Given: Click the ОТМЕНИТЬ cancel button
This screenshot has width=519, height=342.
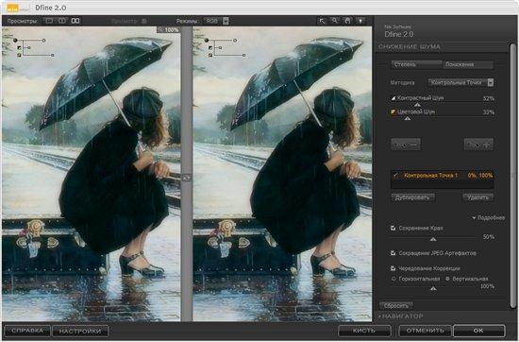Looking at the screenshot, I should 425,331.
